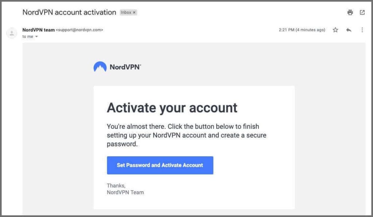This screenshot has width=373, height=217.
Task: Remove the Inbox label with its X
Action: (134, 12)
